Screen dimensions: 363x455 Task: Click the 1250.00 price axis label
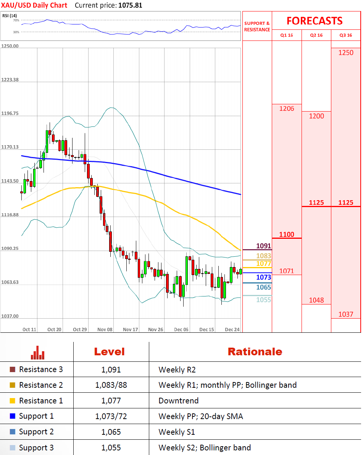point(10,46)
